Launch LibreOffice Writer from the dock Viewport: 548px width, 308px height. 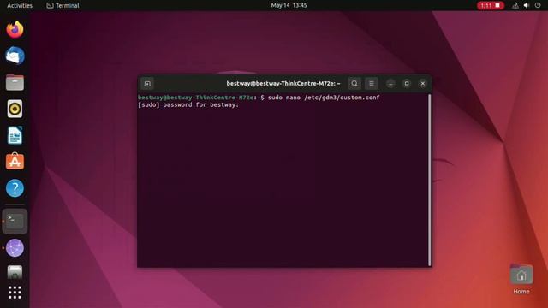coord(15,135)
